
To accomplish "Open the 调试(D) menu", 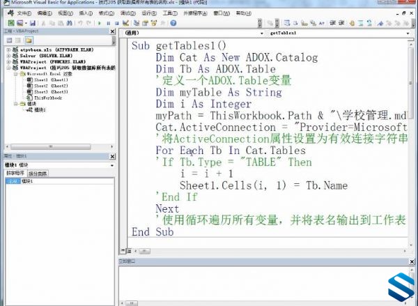I will click(128, 13).
